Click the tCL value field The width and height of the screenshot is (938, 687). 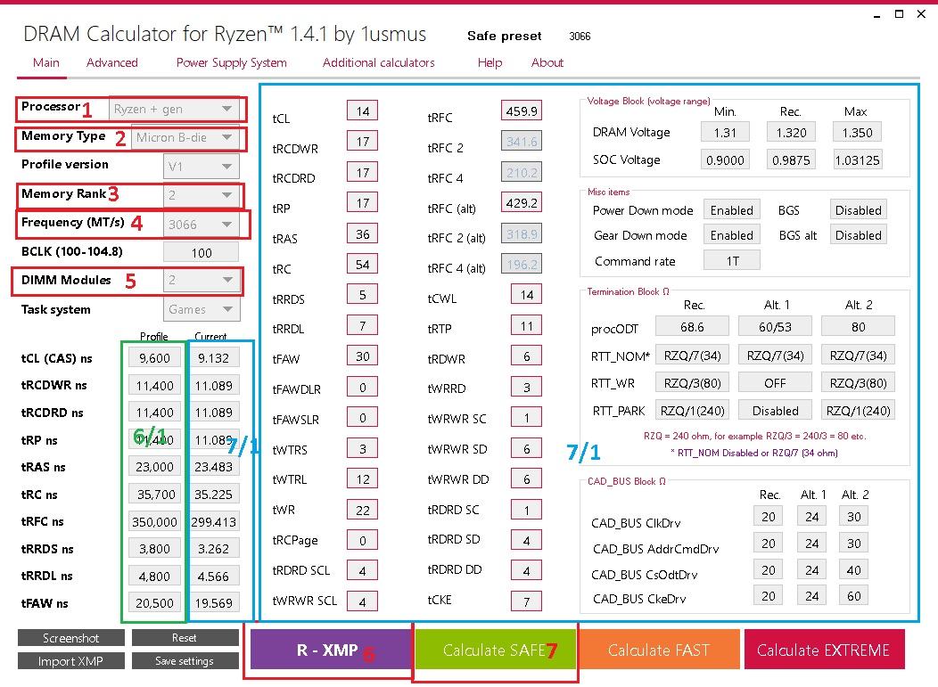click(x=363, y=110)
